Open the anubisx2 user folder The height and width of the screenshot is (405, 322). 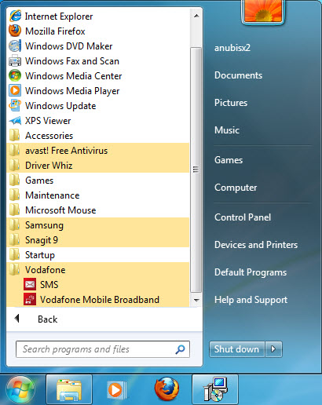pyautogui.click(x=232, y=48)
